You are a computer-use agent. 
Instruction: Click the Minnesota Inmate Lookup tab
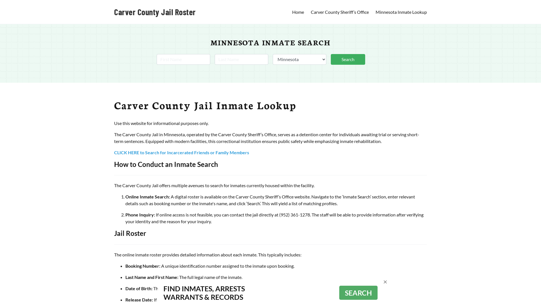coord(401,12)
